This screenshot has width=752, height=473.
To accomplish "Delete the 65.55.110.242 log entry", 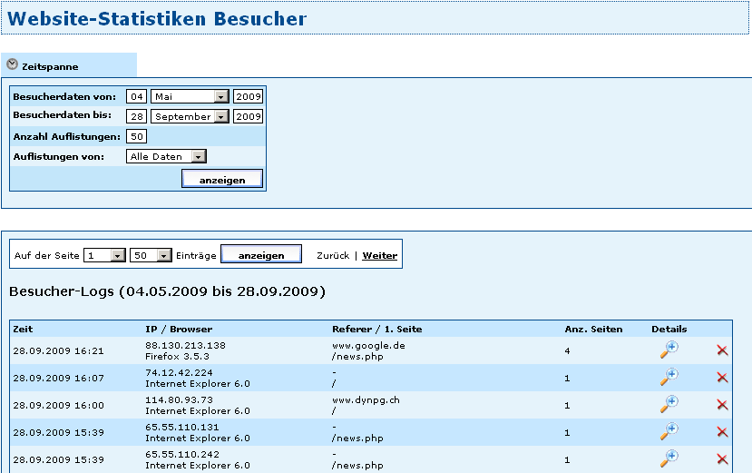I will tap(722, 459).
